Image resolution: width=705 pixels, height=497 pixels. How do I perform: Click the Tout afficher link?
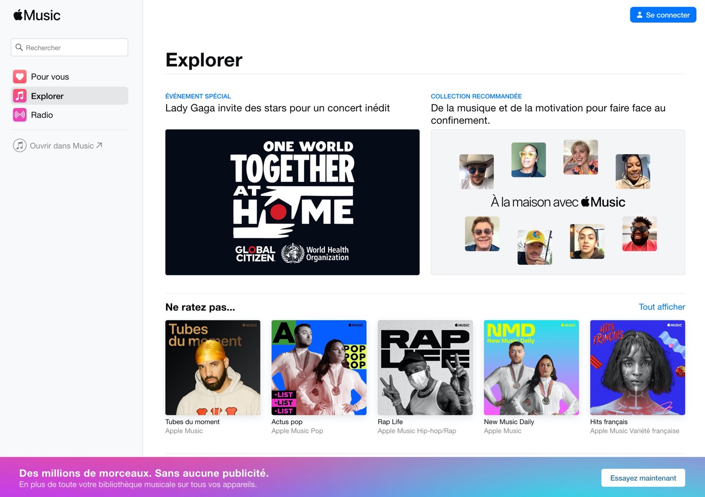[x=662, y=307]
